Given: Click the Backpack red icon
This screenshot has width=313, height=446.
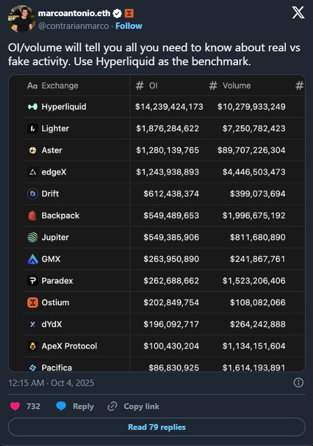Looking at the screenshot, I should tap(32, 216).
